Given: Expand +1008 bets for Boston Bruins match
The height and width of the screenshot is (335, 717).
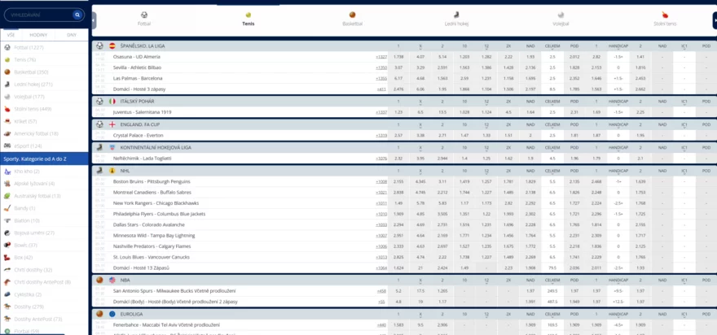Looking at the screenshot, I should point(381,181).
